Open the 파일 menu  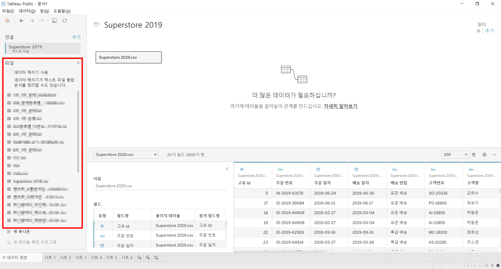click(8, 11)
